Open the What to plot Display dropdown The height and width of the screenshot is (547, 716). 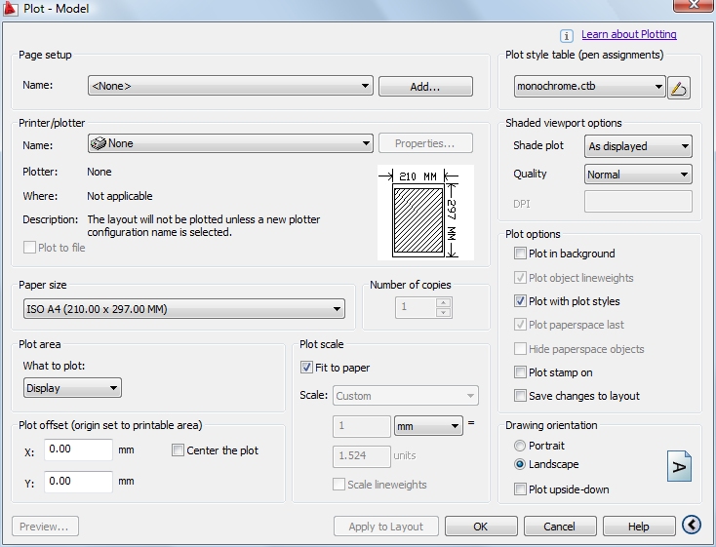(x=72, y=388)
